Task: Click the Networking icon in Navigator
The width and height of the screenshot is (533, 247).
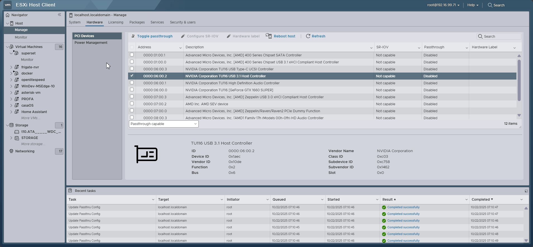Action: click(11, 151)
